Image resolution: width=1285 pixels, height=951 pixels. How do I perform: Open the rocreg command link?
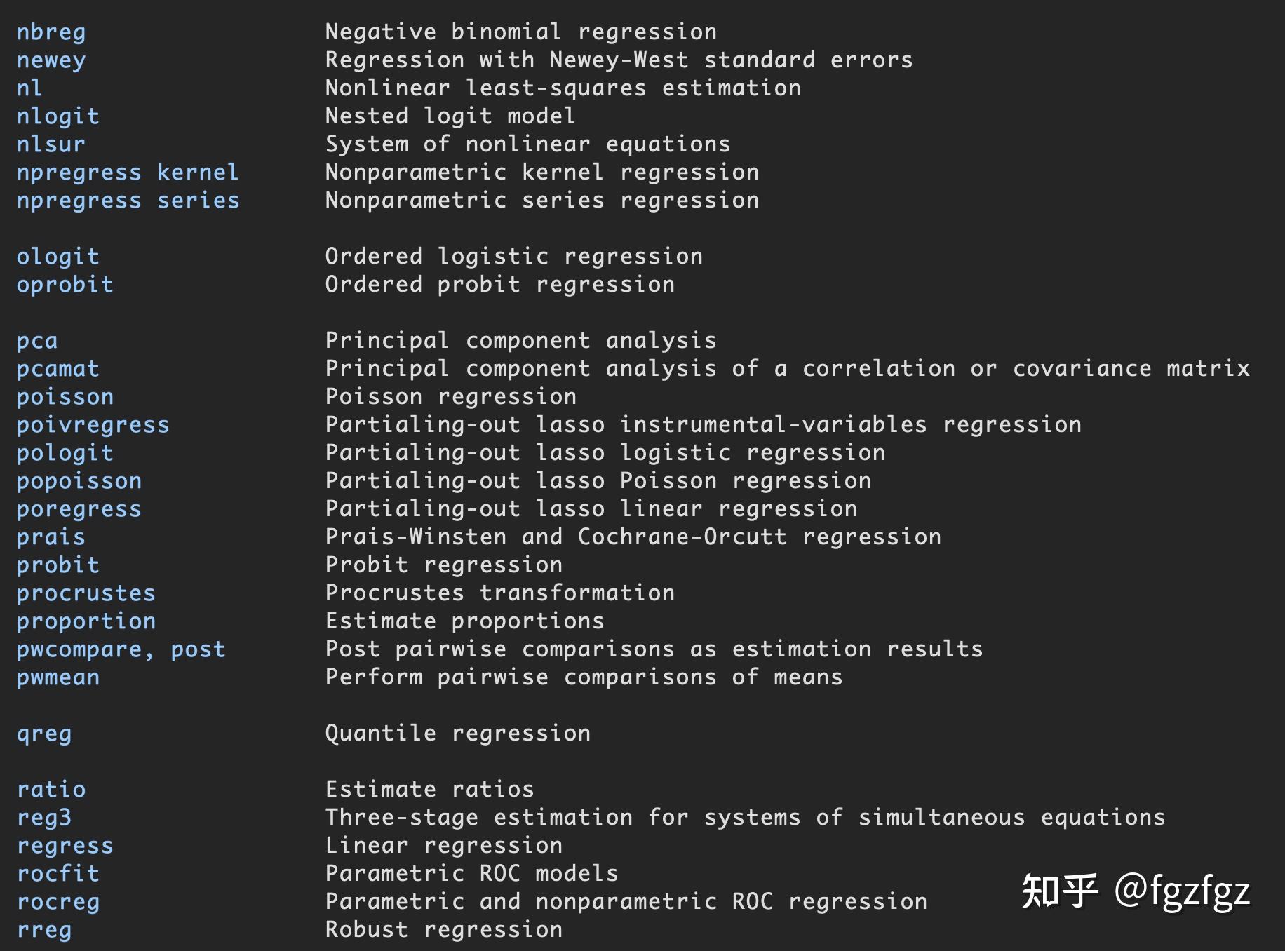coord(58,902)
